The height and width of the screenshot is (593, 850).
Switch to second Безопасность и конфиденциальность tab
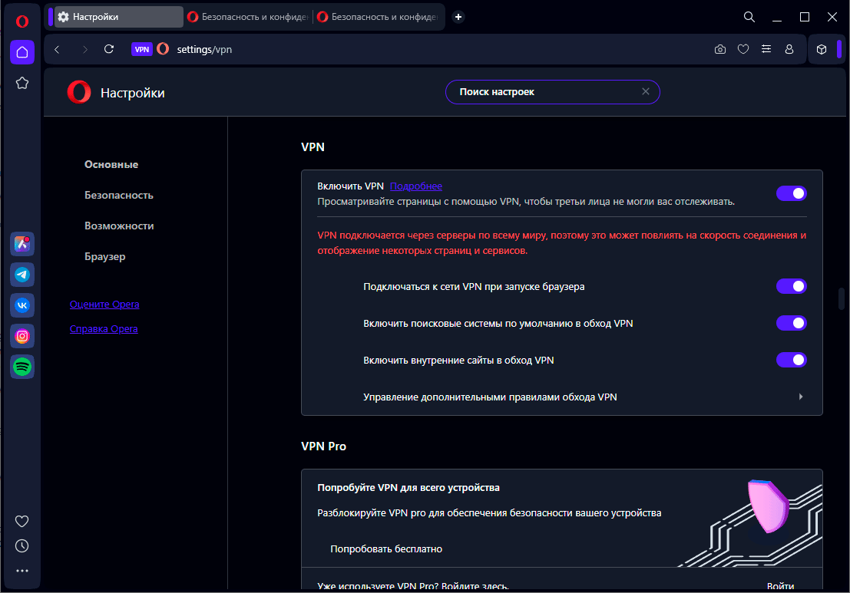pos(248,17)
